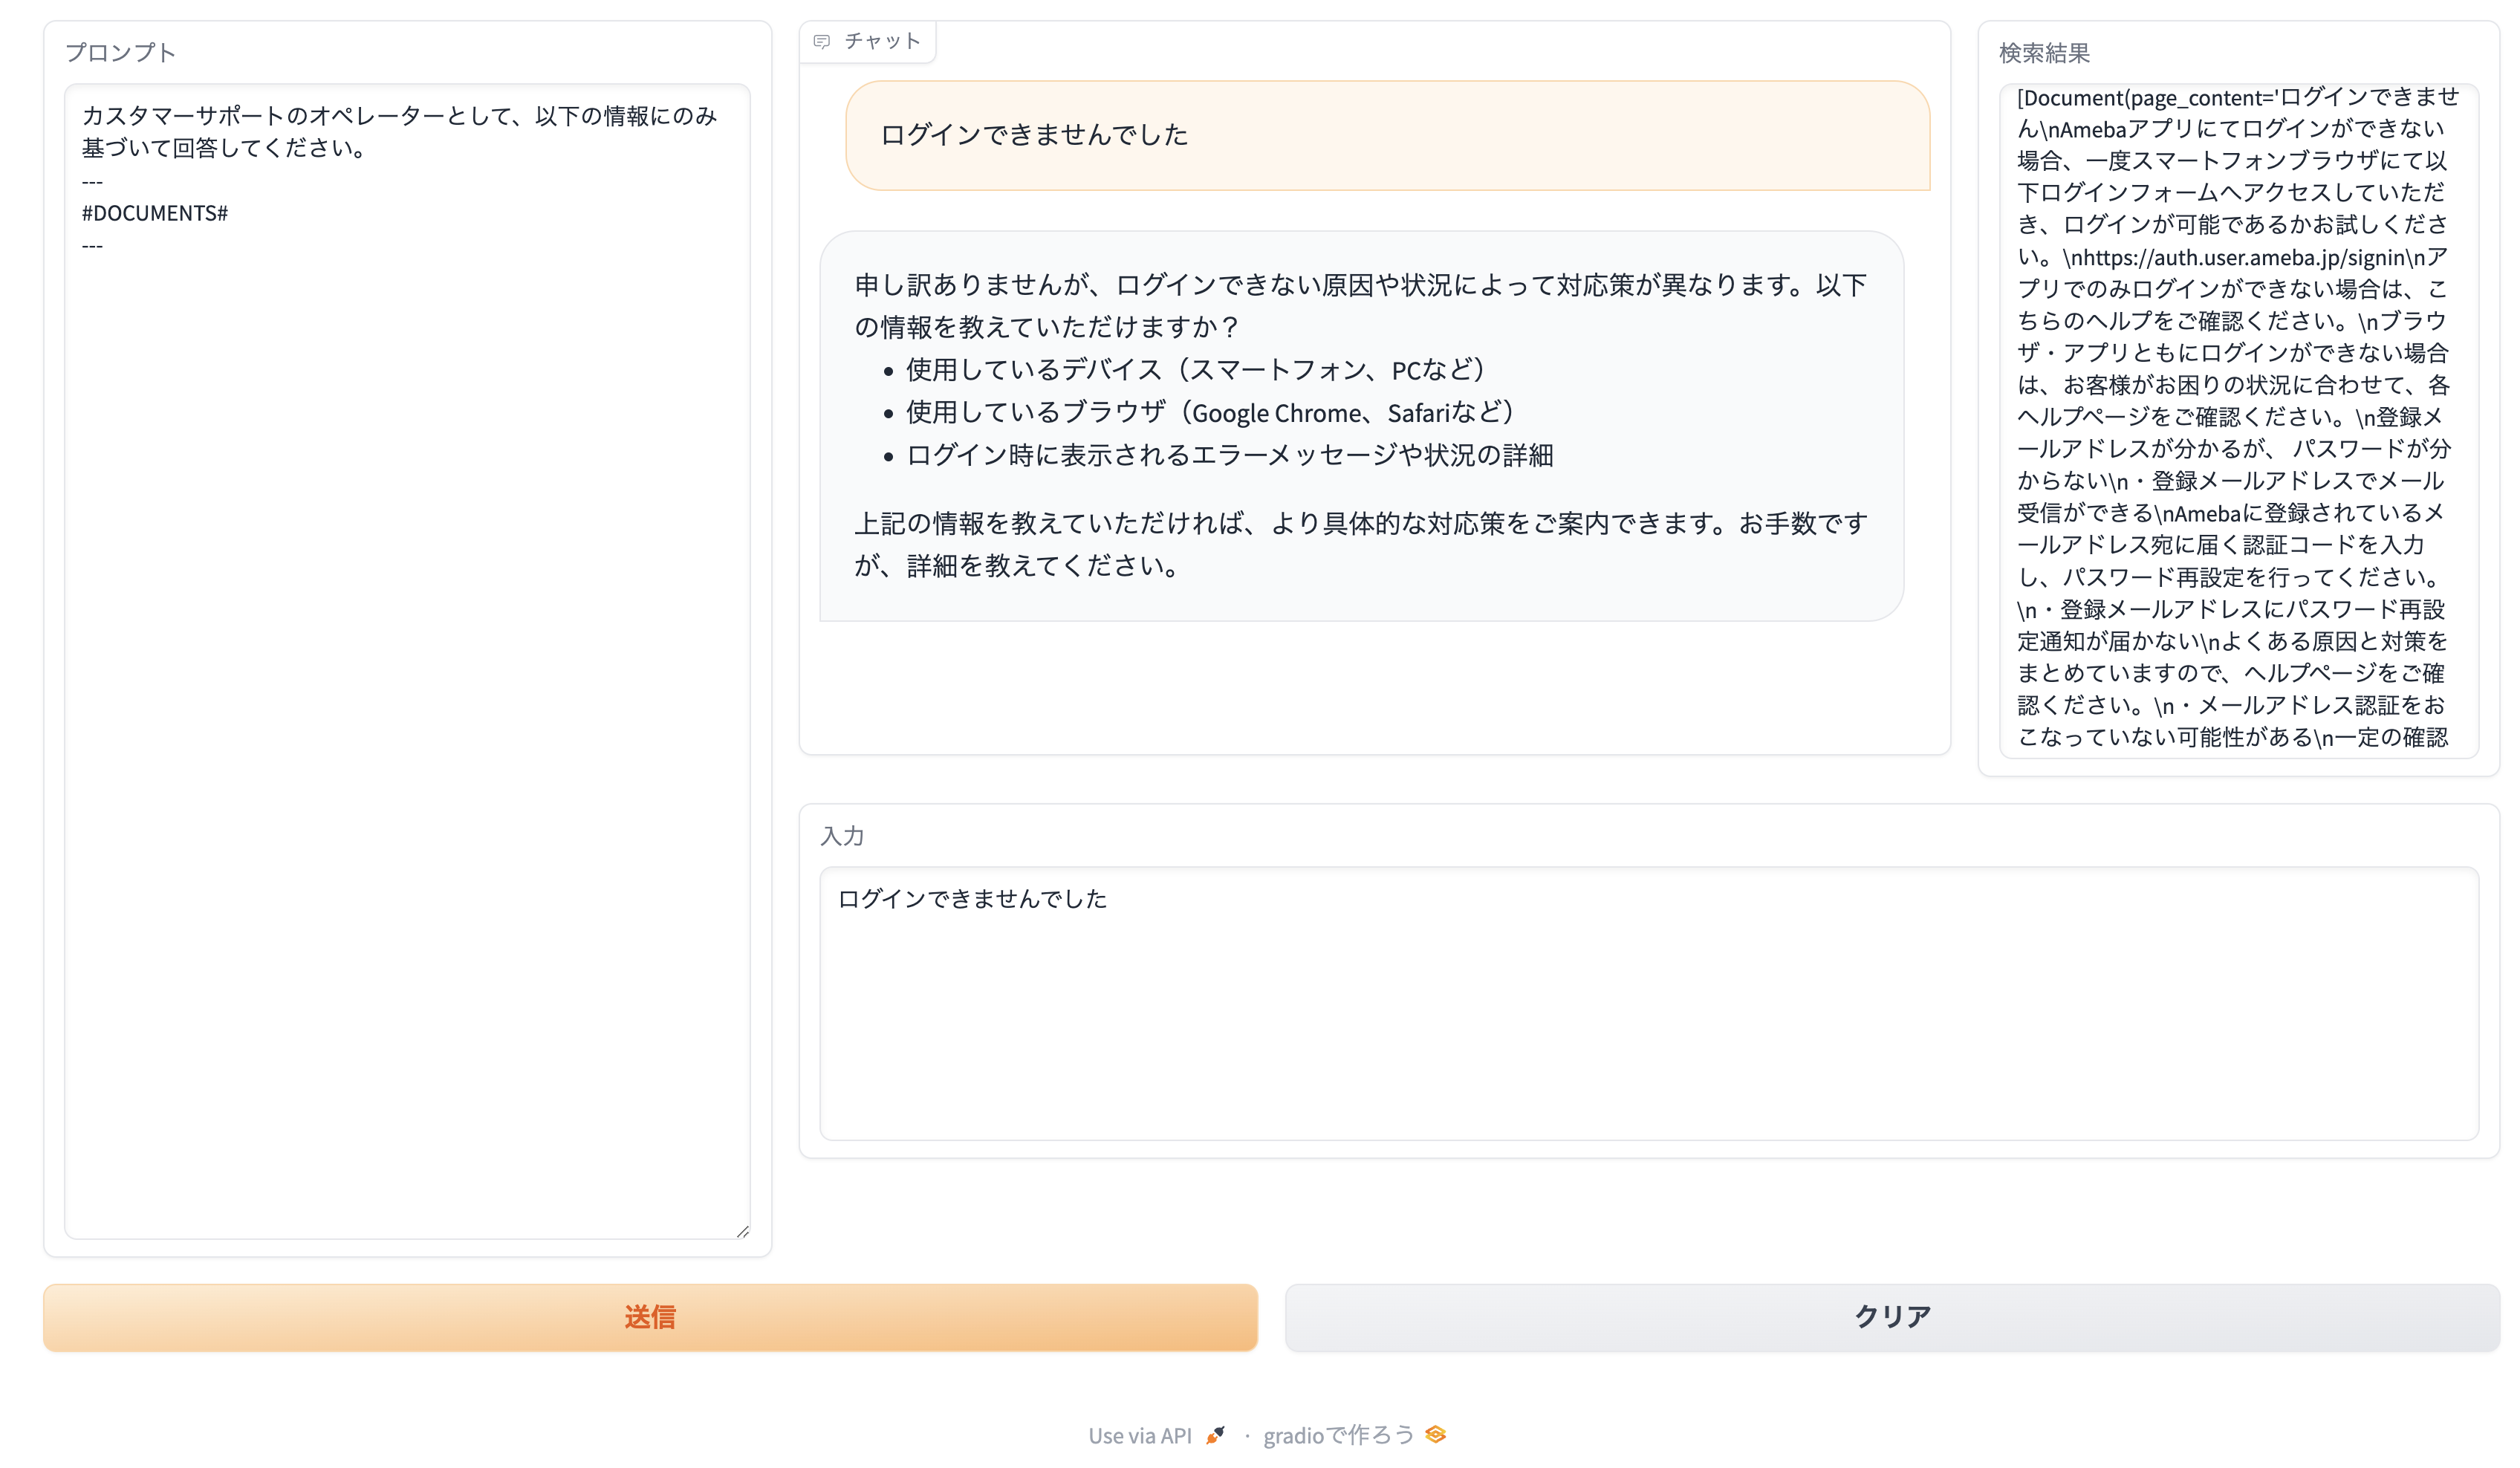2520x1468 pixels.
Task: Click the paragraph starting 上記の情報を教えて
Action: (1361, 544)
